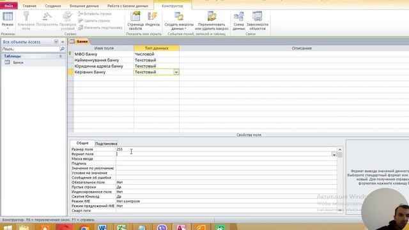Click the Тип данных column header
The height and width of the screenshot is (230, 409).
(x=156, y=48)
